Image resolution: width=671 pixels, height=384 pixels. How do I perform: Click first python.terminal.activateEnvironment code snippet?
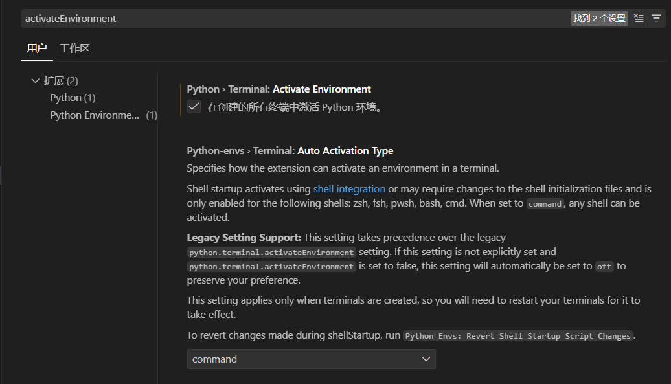coord(271,253)
